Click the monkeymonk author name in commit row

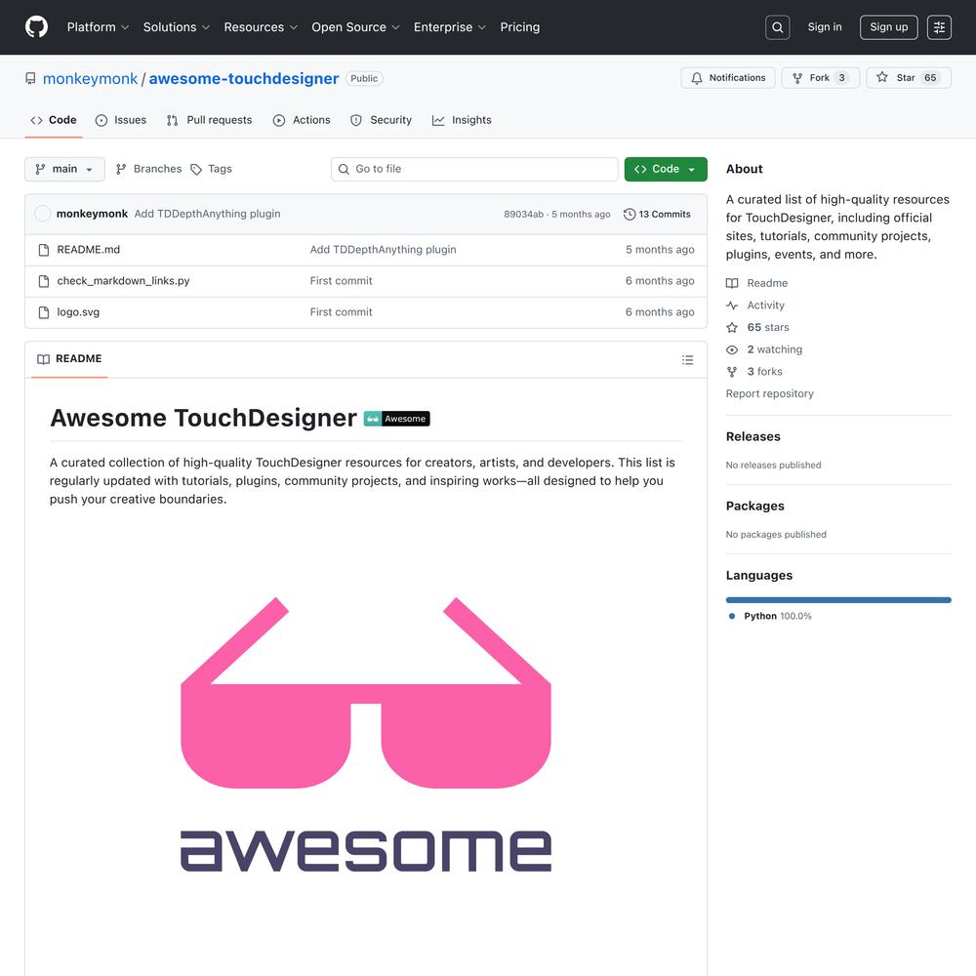click(x=92, y=214)
